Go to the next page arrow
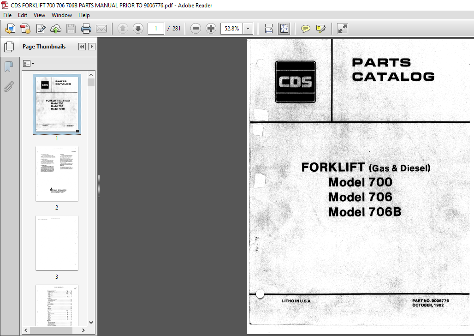This screenshot has height=336, width=474. pyautogui.click(x=138, y=29)
